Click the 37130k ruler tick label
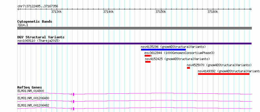The height and width of the screenshot is (112, 260). (57, 12)
